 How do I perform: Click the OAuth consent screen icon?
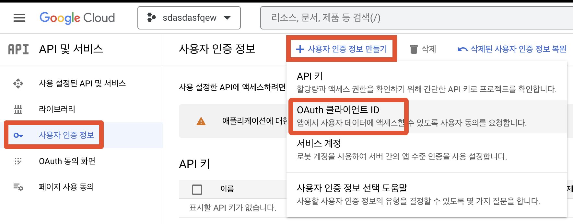pos(18,161)
